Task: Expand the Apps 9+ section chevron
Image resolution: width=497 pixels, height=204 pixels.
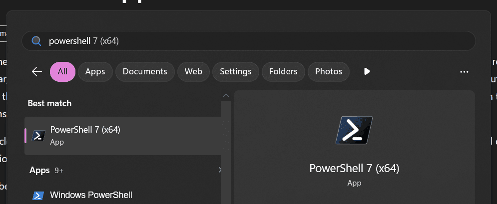Action: tap(220, 170)
